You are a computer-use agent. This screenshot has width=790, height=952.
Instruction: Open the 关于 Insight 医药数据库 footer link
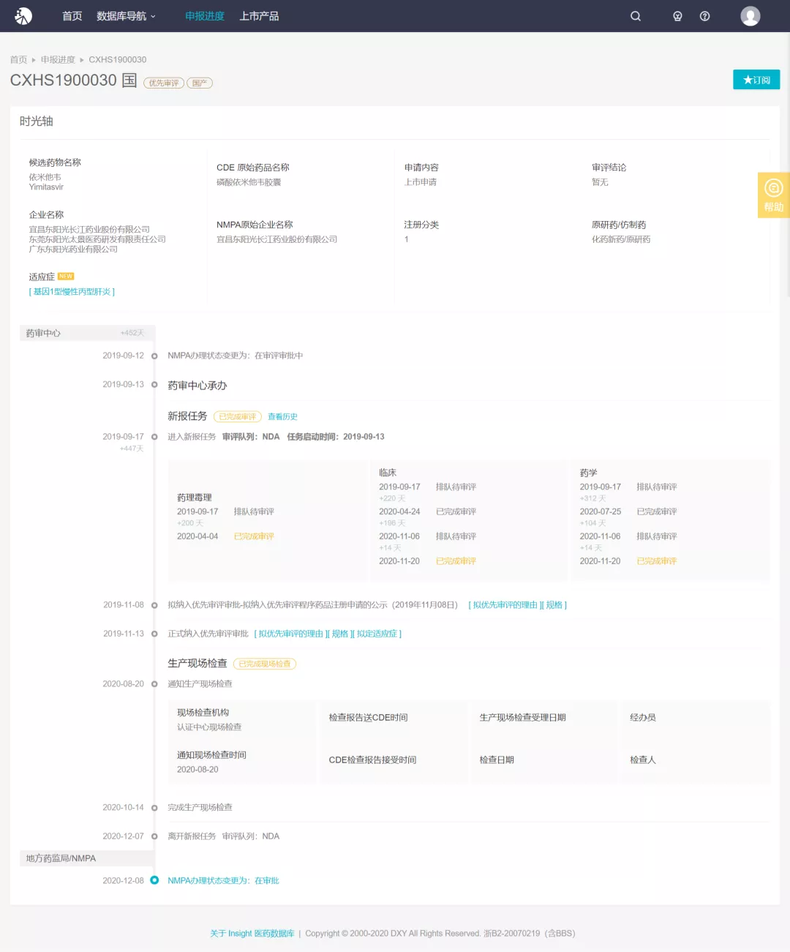pos(252,934)
